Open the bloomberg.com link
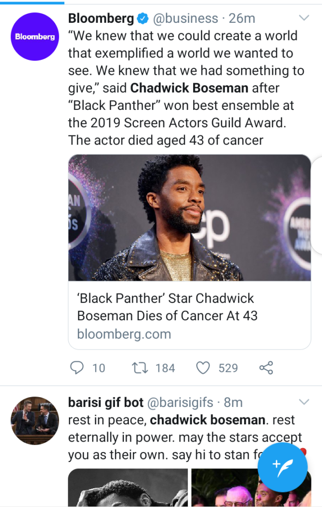Viewport: 322px width, 507px height. pyautogui.click(x=124, y=334)
